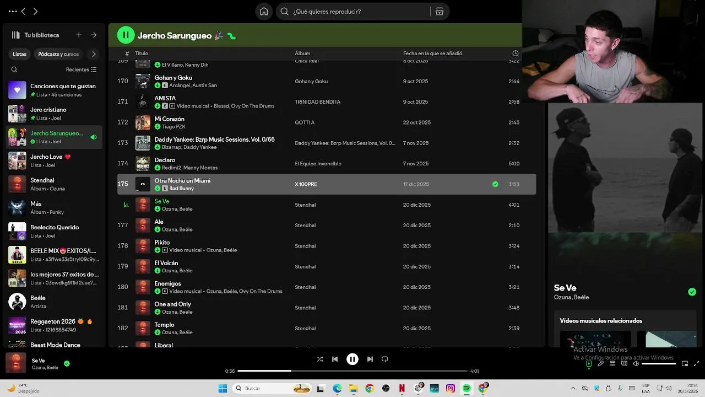Open the lyrics microphone icon

coord(601,364)
